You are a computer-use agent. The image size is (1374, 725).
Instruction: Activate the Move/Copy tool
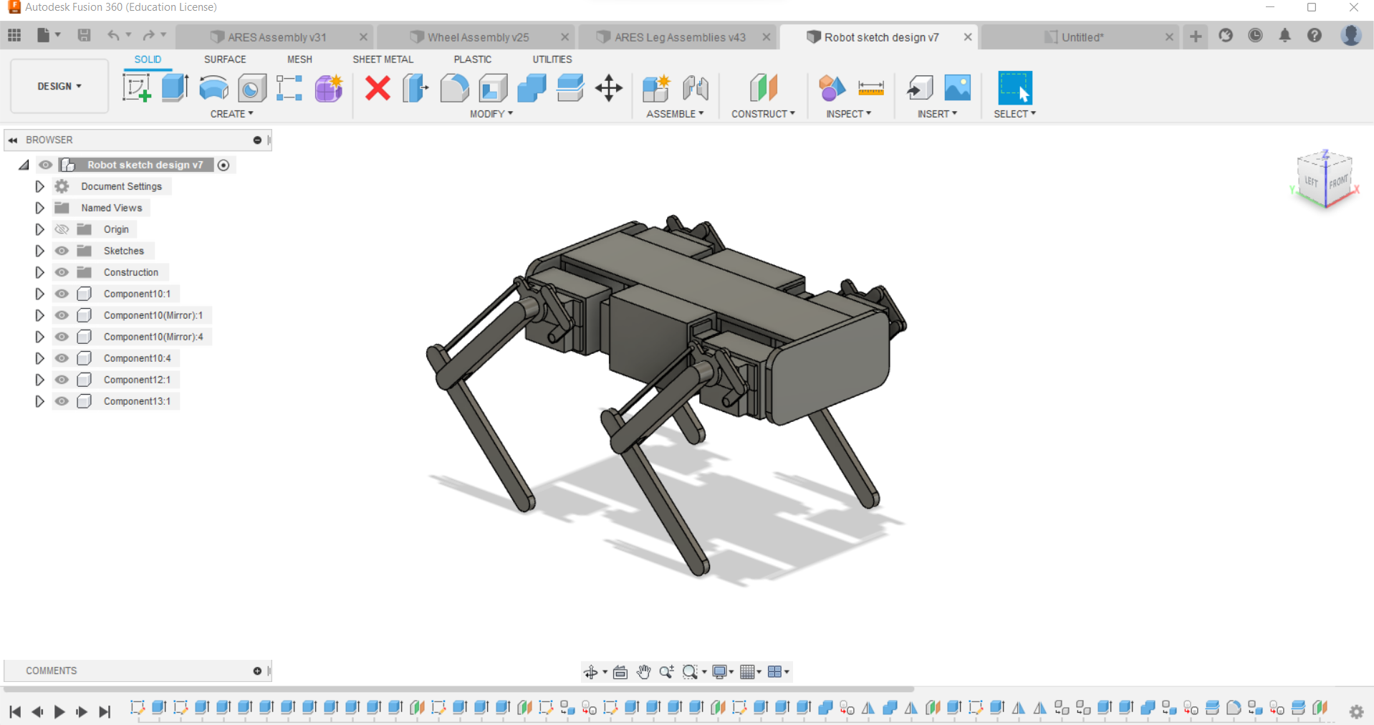coord(608,88)
